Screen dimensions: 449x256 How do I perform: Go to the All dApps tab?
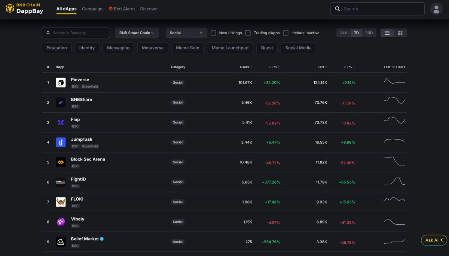67,9
